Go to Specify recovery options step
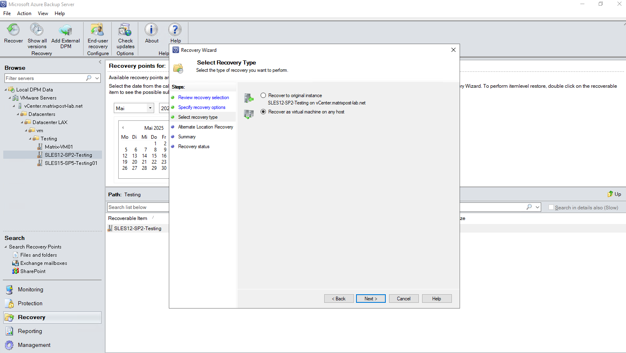 (x=201, y=107)
